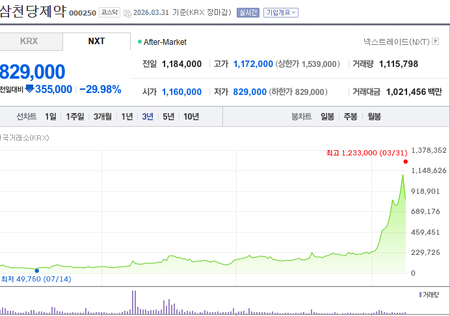
Task: Click the green After-Market status dot
Action: [140, 42]
